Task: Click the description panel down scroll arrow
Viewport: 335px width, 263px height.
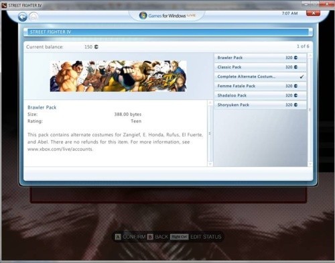Action: (210, 164)
